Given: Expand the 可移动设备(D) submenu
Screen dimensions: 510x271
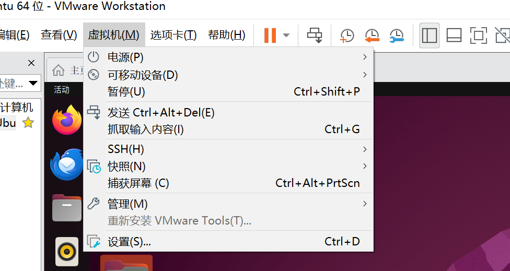Looking at the screenshot, I should tap(228, 75).
